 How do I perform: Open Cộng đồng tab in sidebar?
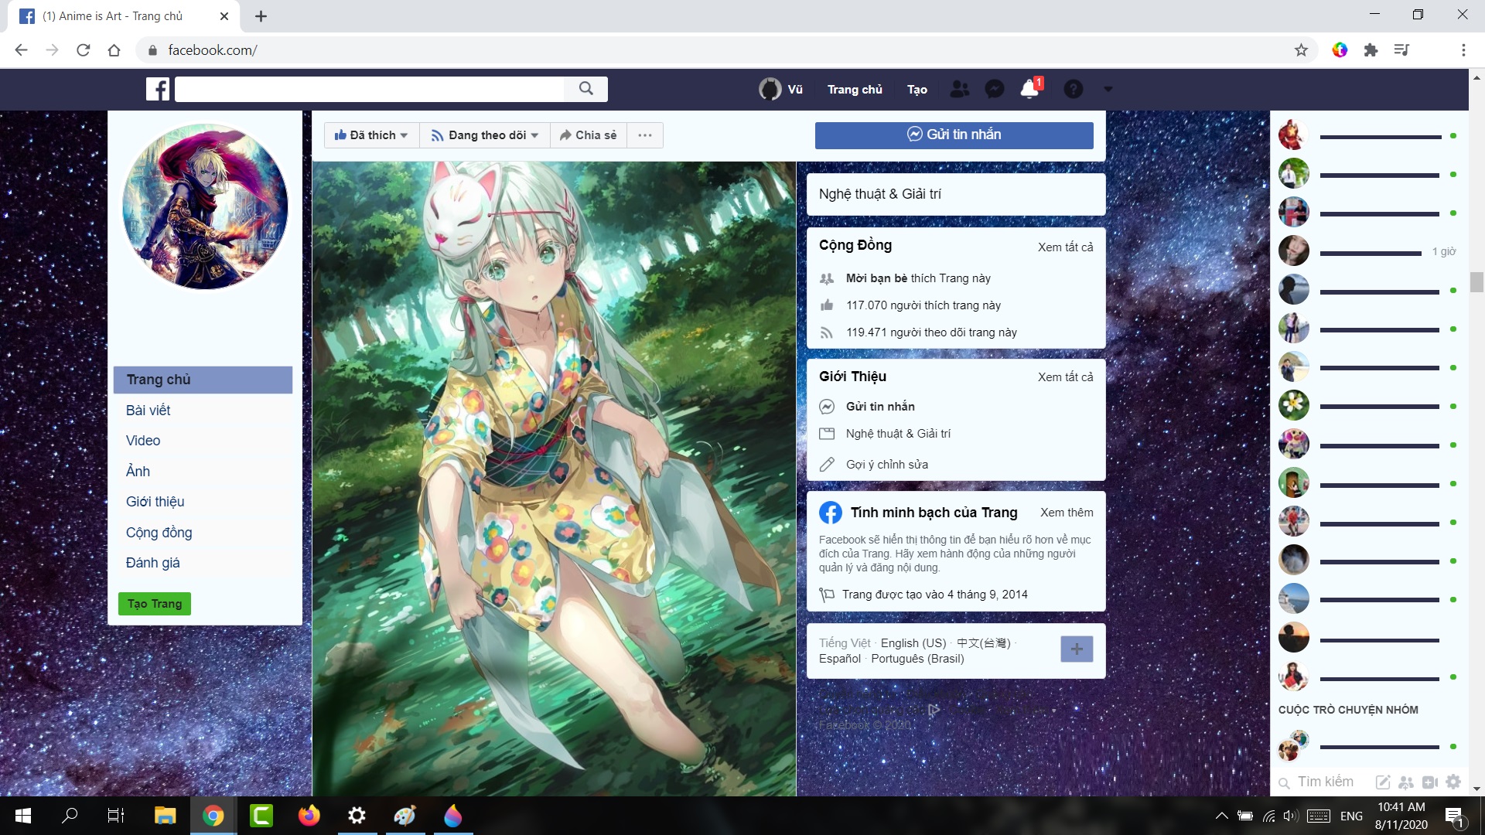[159, 533]
